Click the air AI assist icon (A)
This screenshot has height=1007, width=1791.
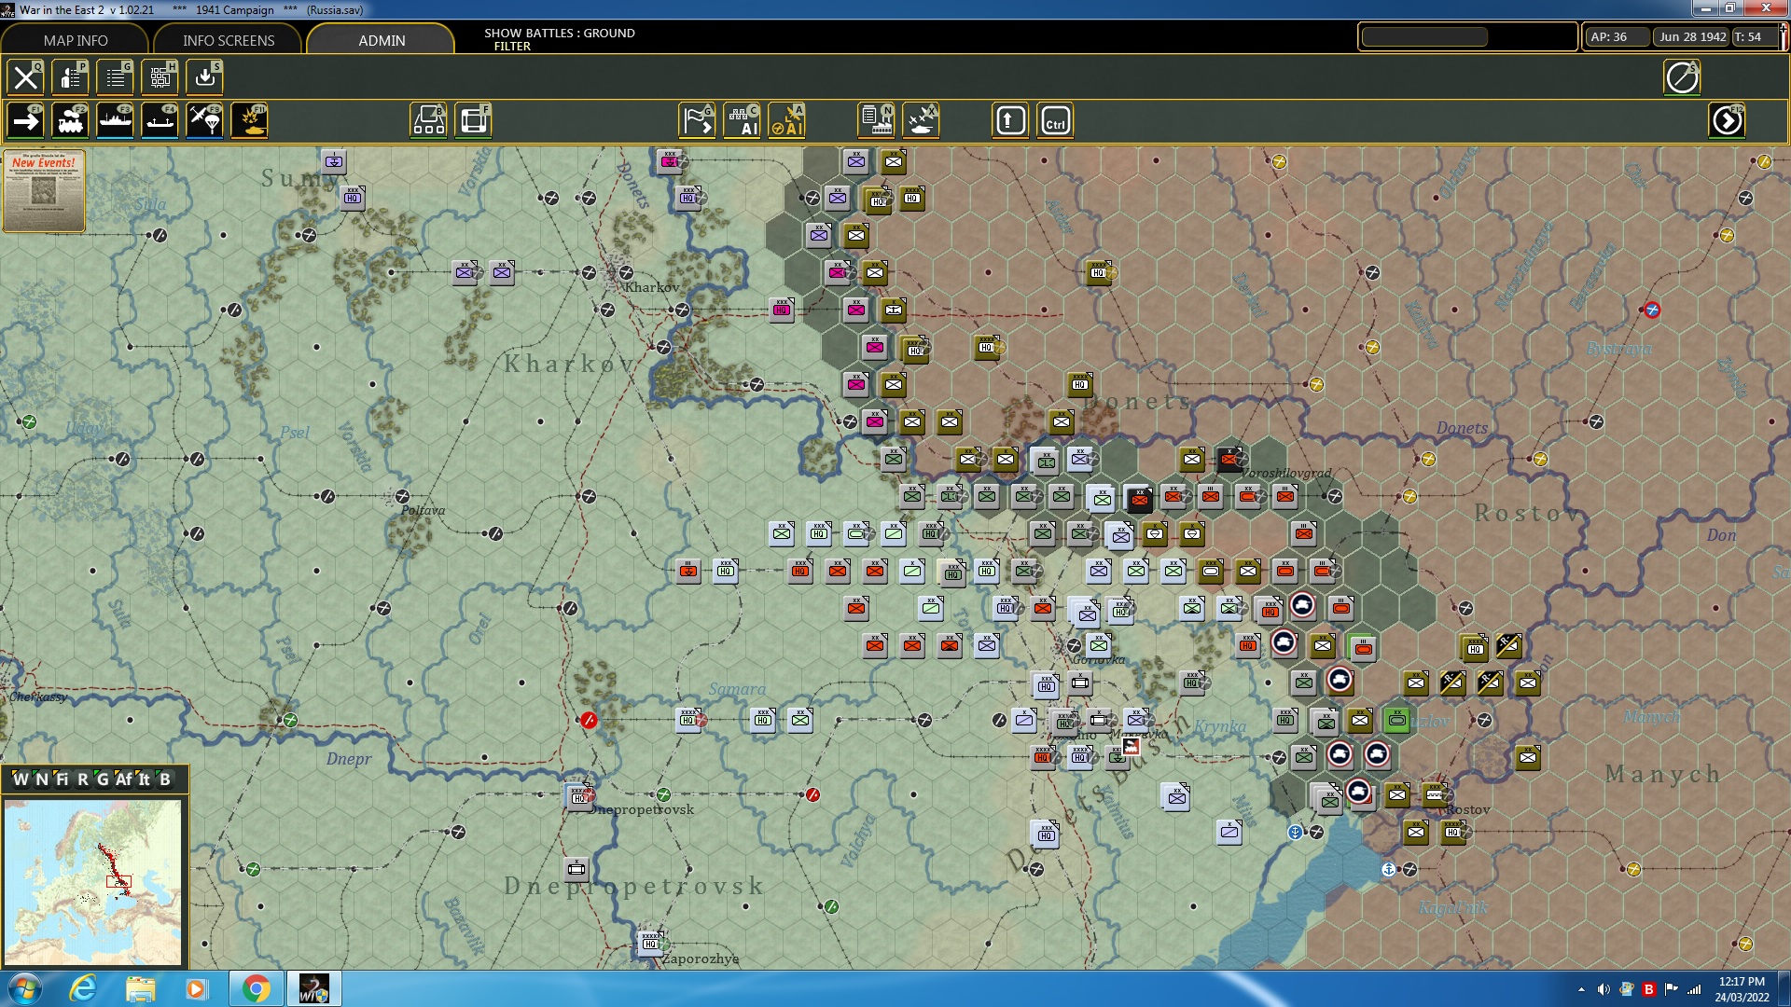787,121
